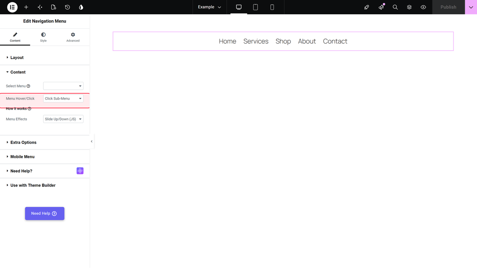Switch to mobile phone view
Image resolution: width=477 pixels, height=268 pixels.
(272, 7)
